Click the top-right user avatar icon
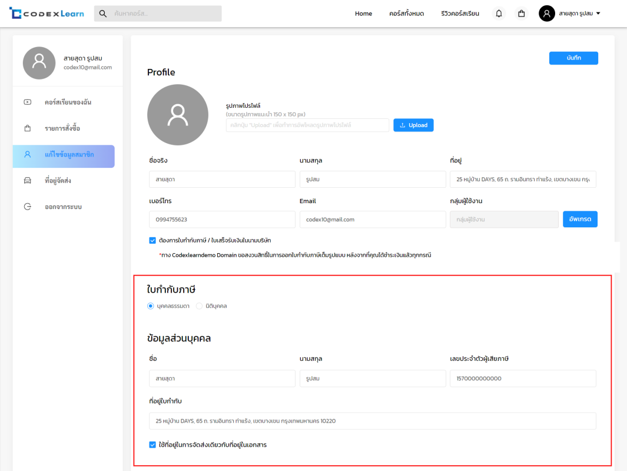 coord(546,14)
